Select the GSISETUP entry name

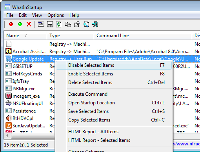click(x=22, y=66)
